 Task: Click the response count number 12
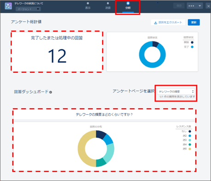click(57, 56)
